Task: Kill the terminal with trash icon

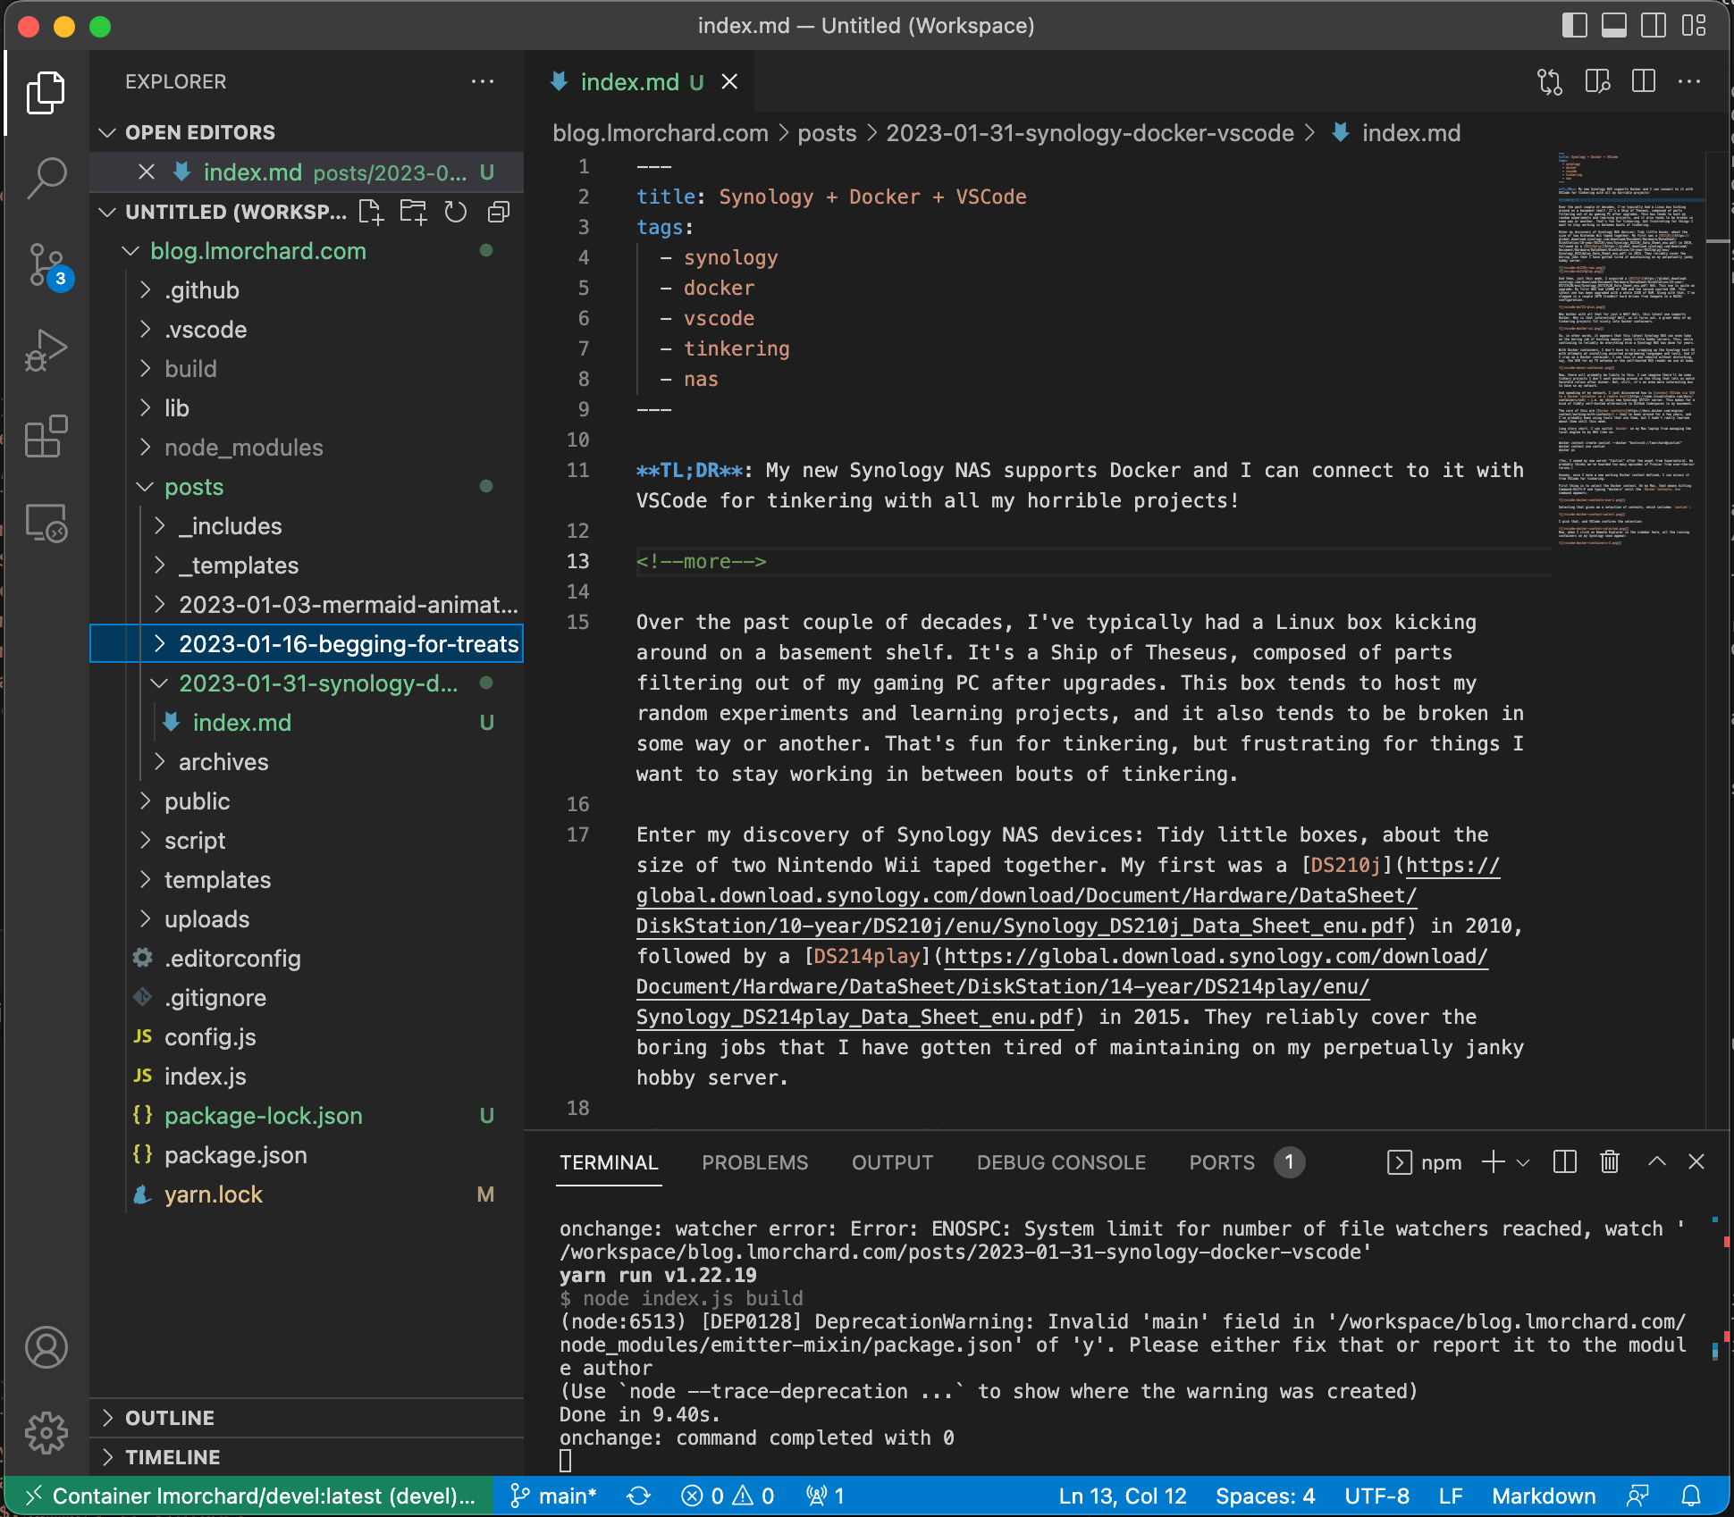Action: 1609,1161
